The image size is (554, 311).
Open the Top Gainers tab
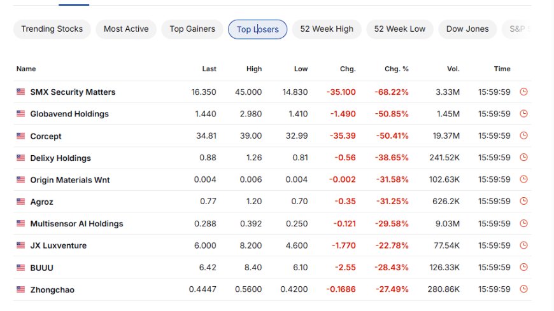click(x=192, y=29)
